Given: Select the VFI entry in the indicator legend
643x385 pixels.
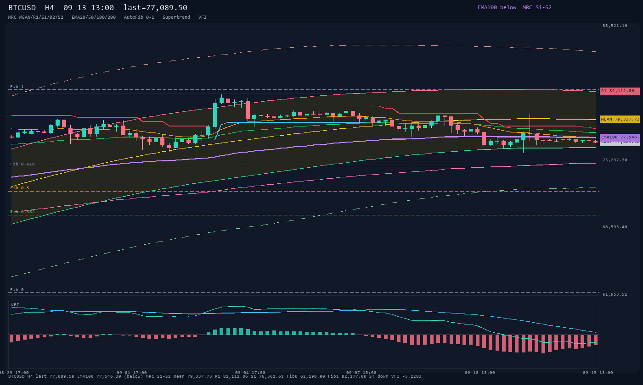Looking at the screenshot, I should pyautogui.click(x=203, y=17).
